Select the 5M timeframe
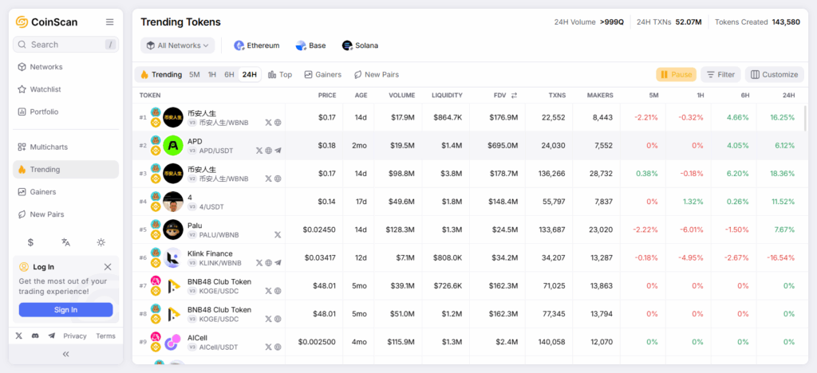 tap(195, 74)
